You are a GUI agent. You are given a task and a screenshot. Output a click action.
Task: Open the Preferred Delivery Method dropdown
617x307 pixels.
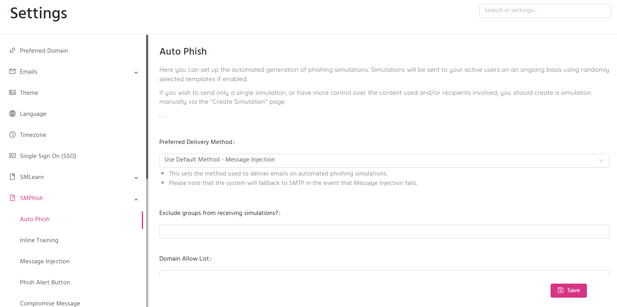pos(384,160)
